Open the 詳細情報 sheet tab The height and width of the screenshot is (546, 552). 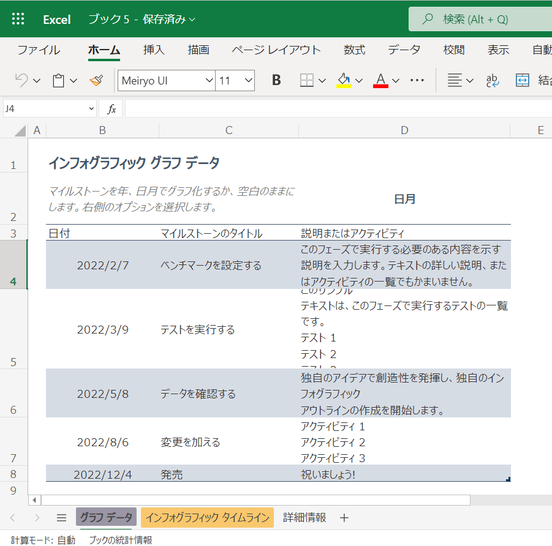pos(304,517)
